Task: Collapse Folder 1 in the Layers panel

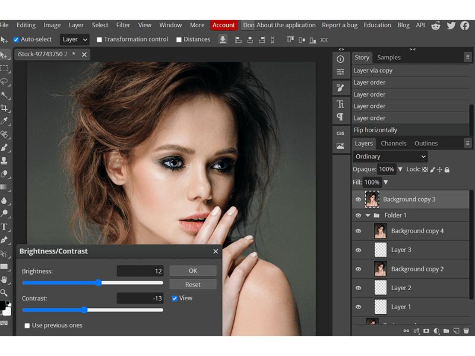Action: (367, 215)
